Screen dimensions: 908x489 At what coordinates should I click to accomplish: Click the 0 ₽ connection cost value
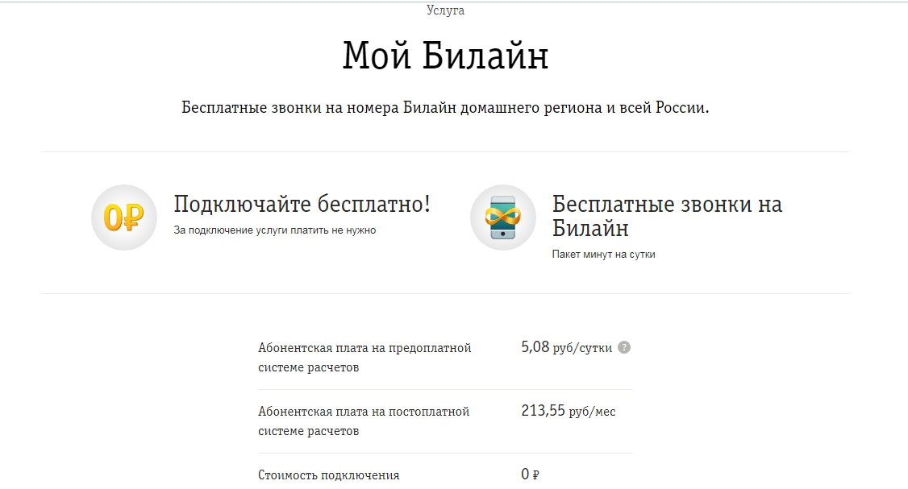tap(530, 475)
